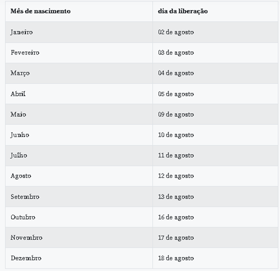Click the Junho row label
Image resolution: width=280 pixels, height=271 pixels.
(x=20, y=135)
